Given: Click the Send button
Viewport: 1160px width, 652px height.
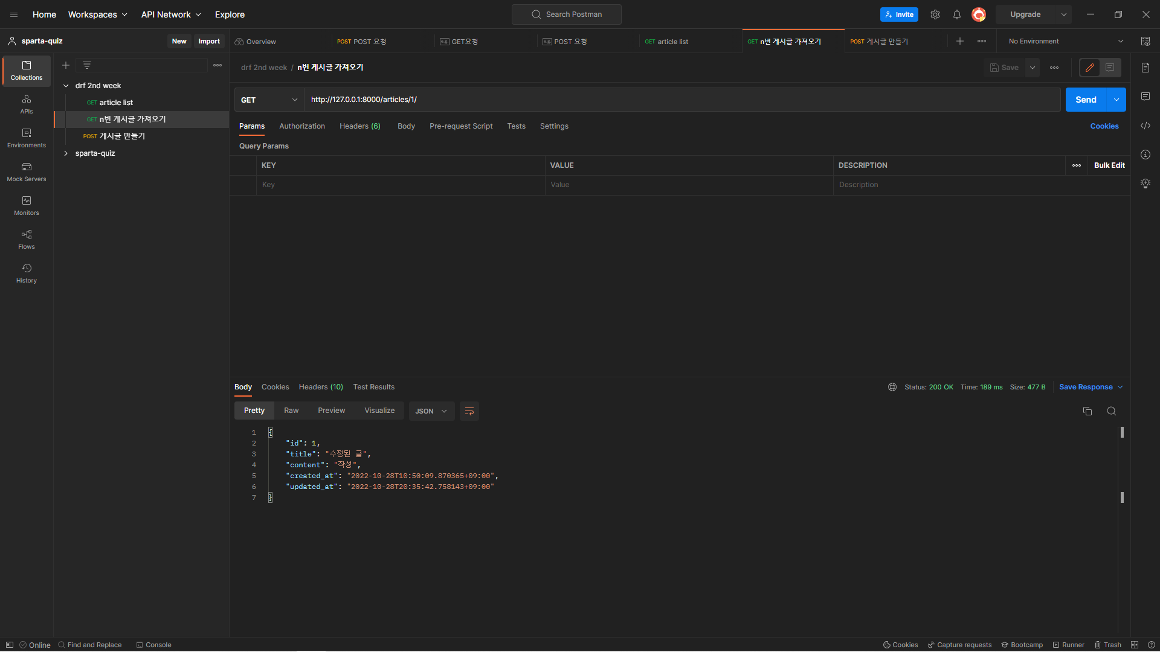Looking at the screenshot, I should point(1086,100).
